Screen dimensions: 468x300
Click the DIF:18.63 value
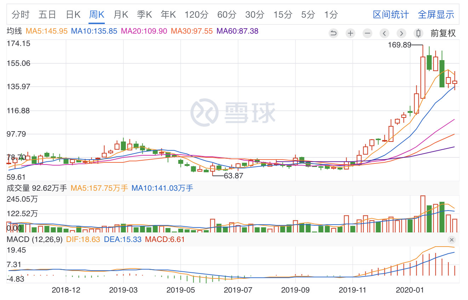point(83,240)
